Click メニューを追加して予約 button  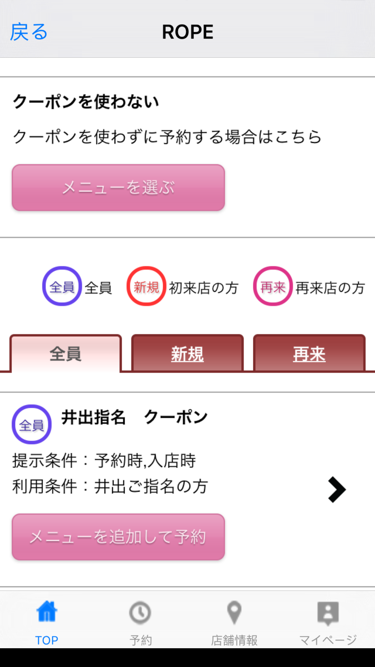[118, 537]
